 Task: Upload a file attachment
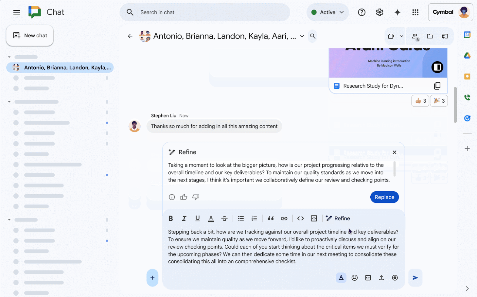pyautogui.click(x=381, y=277)
